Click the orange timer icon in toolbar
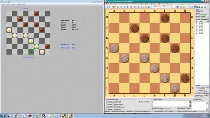The image size is (210, 118). [146, 7]
